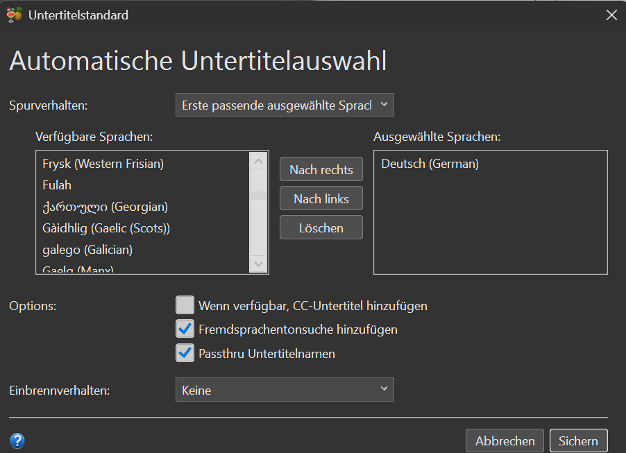Click the Nach links button
Viewport: 626px width, 453px height.
(321, 198)
